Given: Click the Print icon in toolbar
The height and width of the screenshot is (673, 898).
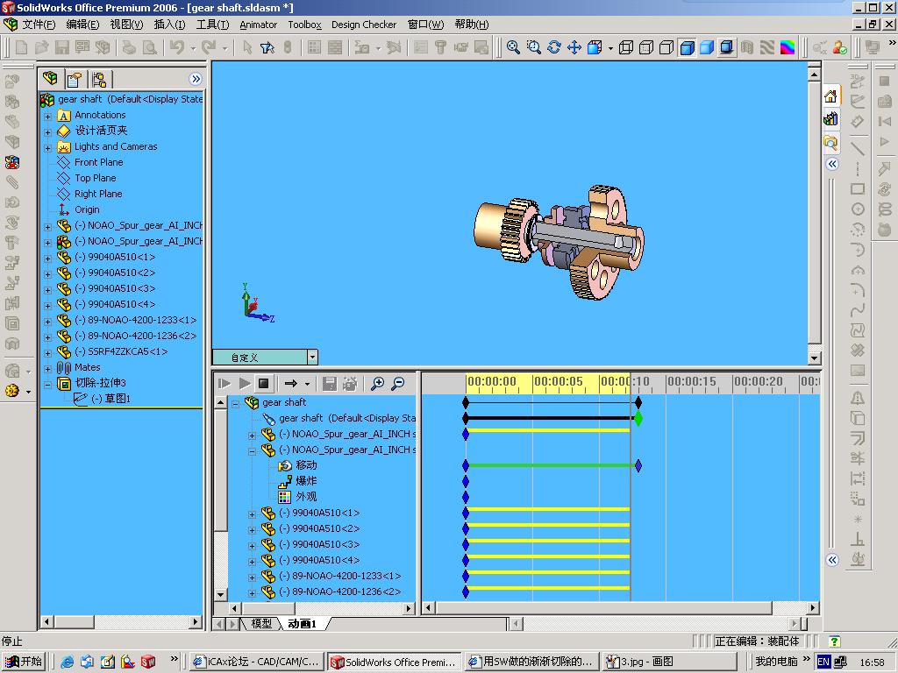Looking at the screenshot, I should (x=129, y=47).
